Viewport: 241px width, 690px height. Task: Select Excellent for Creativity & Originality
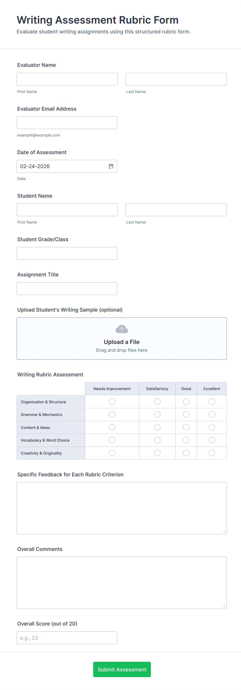[x=211, y=453]
